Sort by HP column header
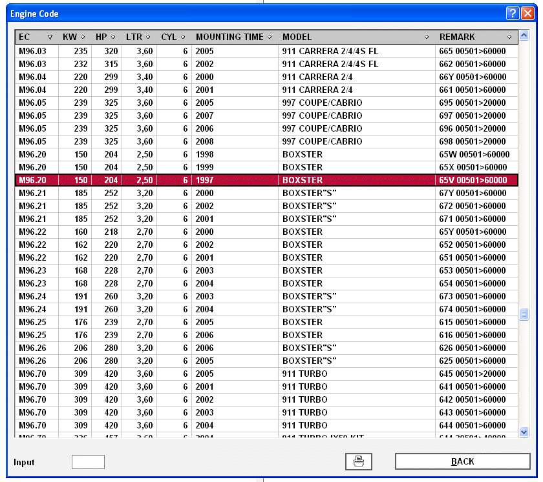The height and width of the screenshot is (482, 543). pos(106,37)
